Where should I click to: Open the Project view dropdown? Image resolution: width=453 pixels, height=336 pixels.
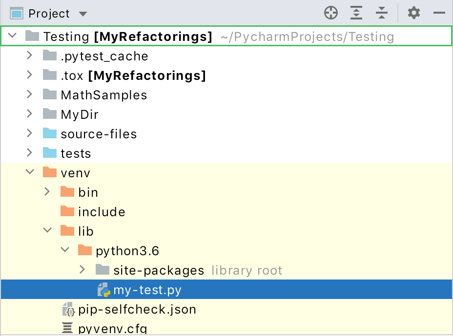pos(82,14)
